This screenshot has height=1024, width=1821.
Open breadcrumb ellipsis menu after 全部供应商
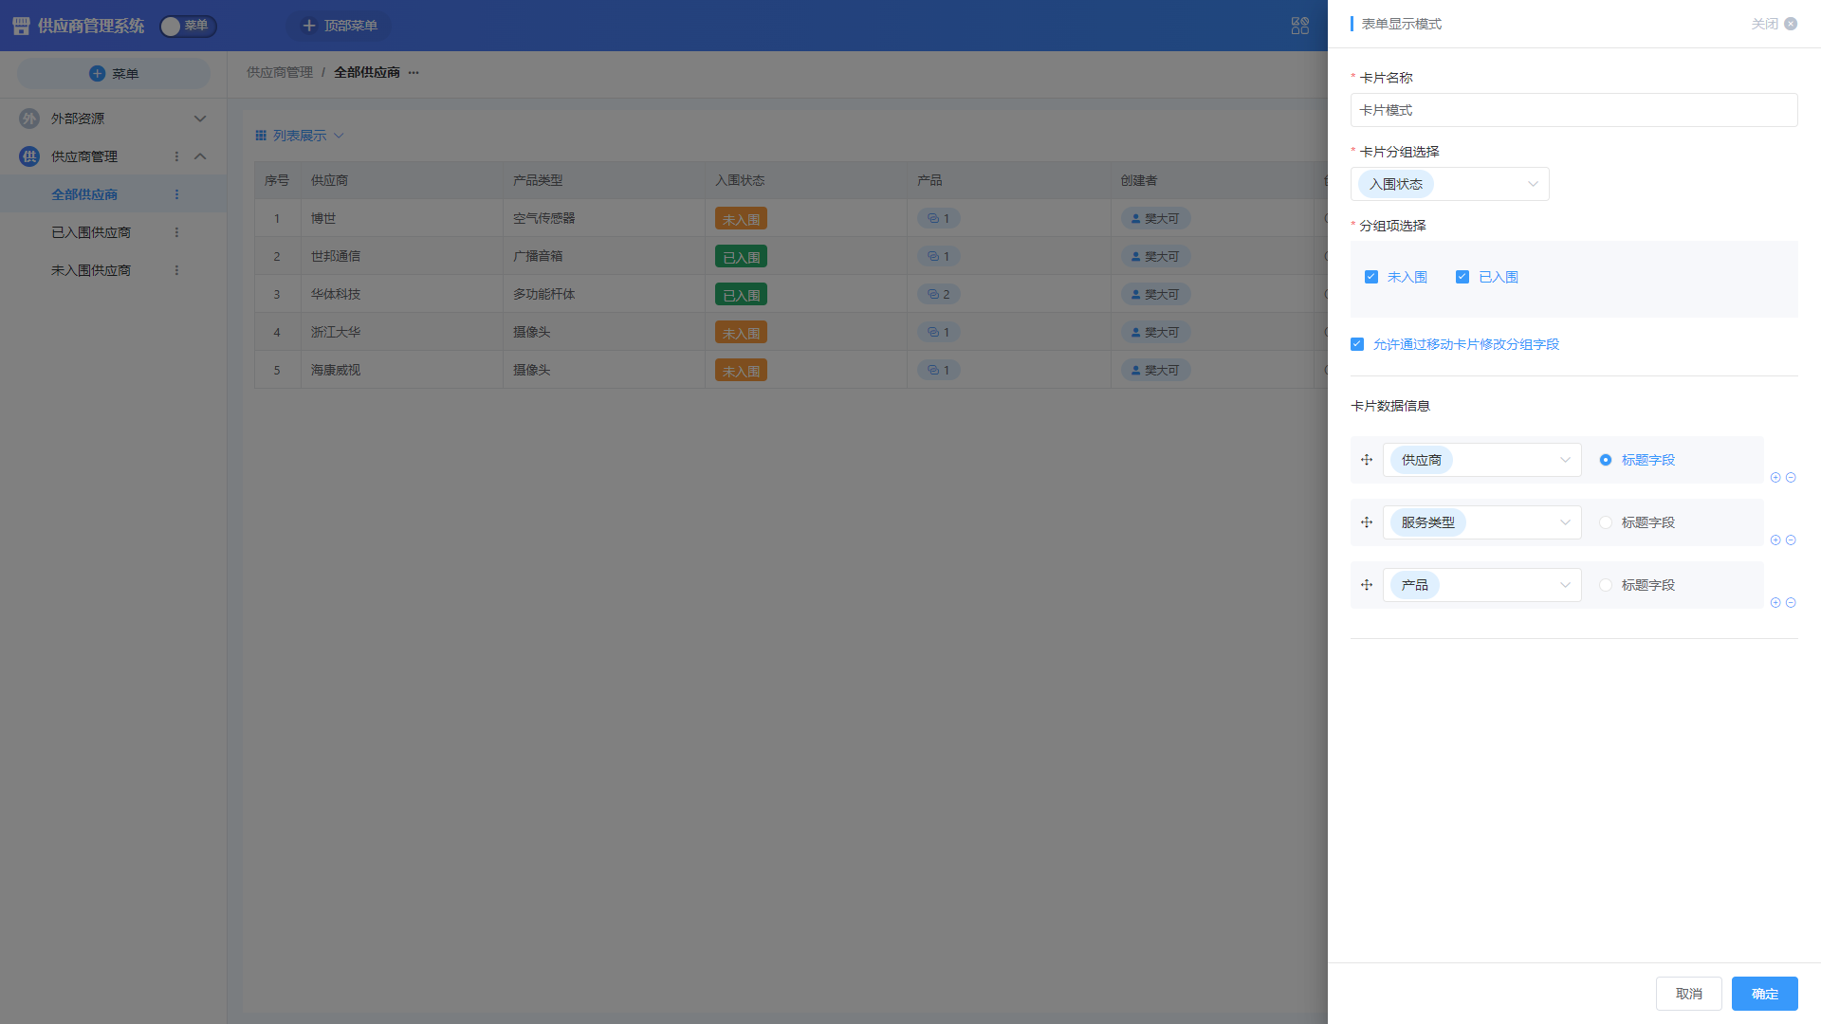tap(414, 72)
